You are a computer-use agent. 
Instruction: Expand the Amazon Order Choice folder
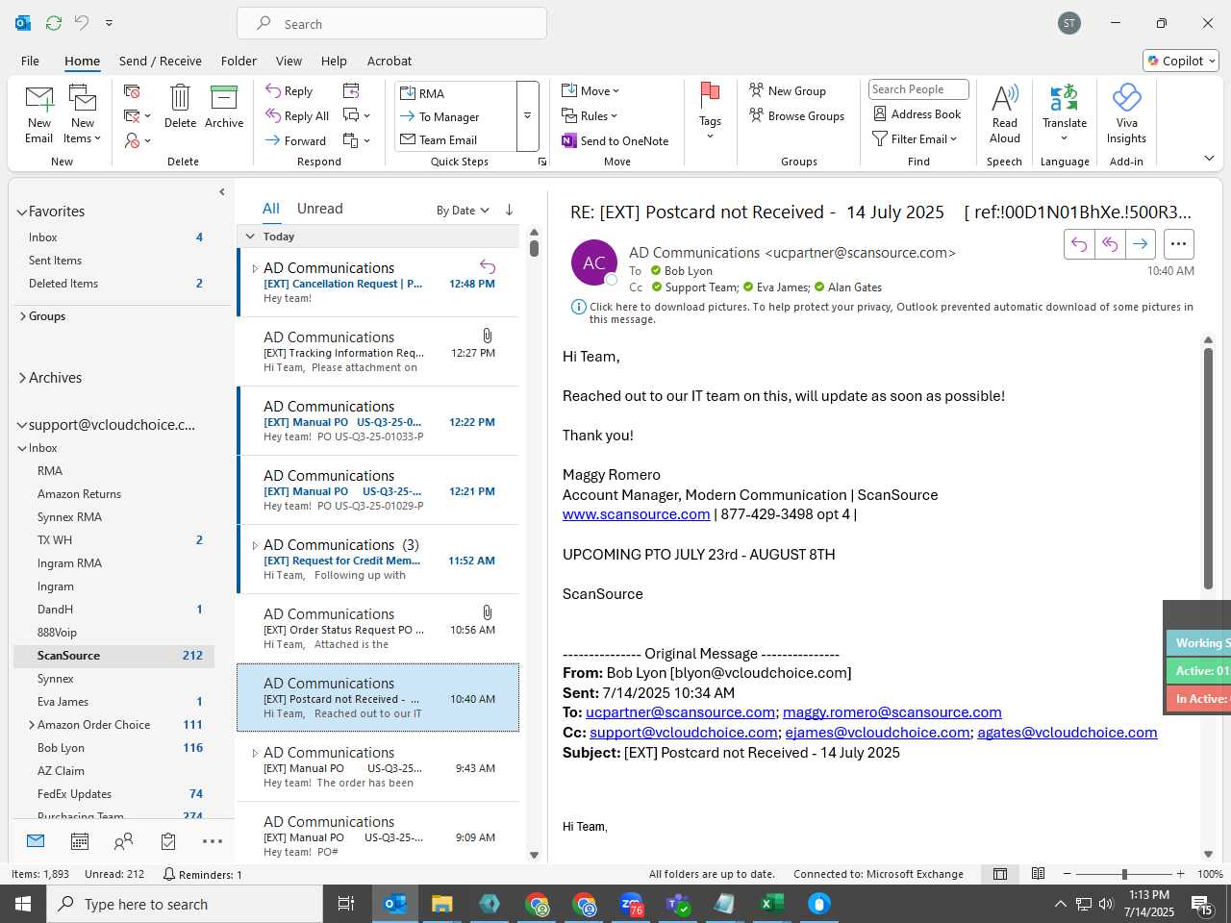32,725
